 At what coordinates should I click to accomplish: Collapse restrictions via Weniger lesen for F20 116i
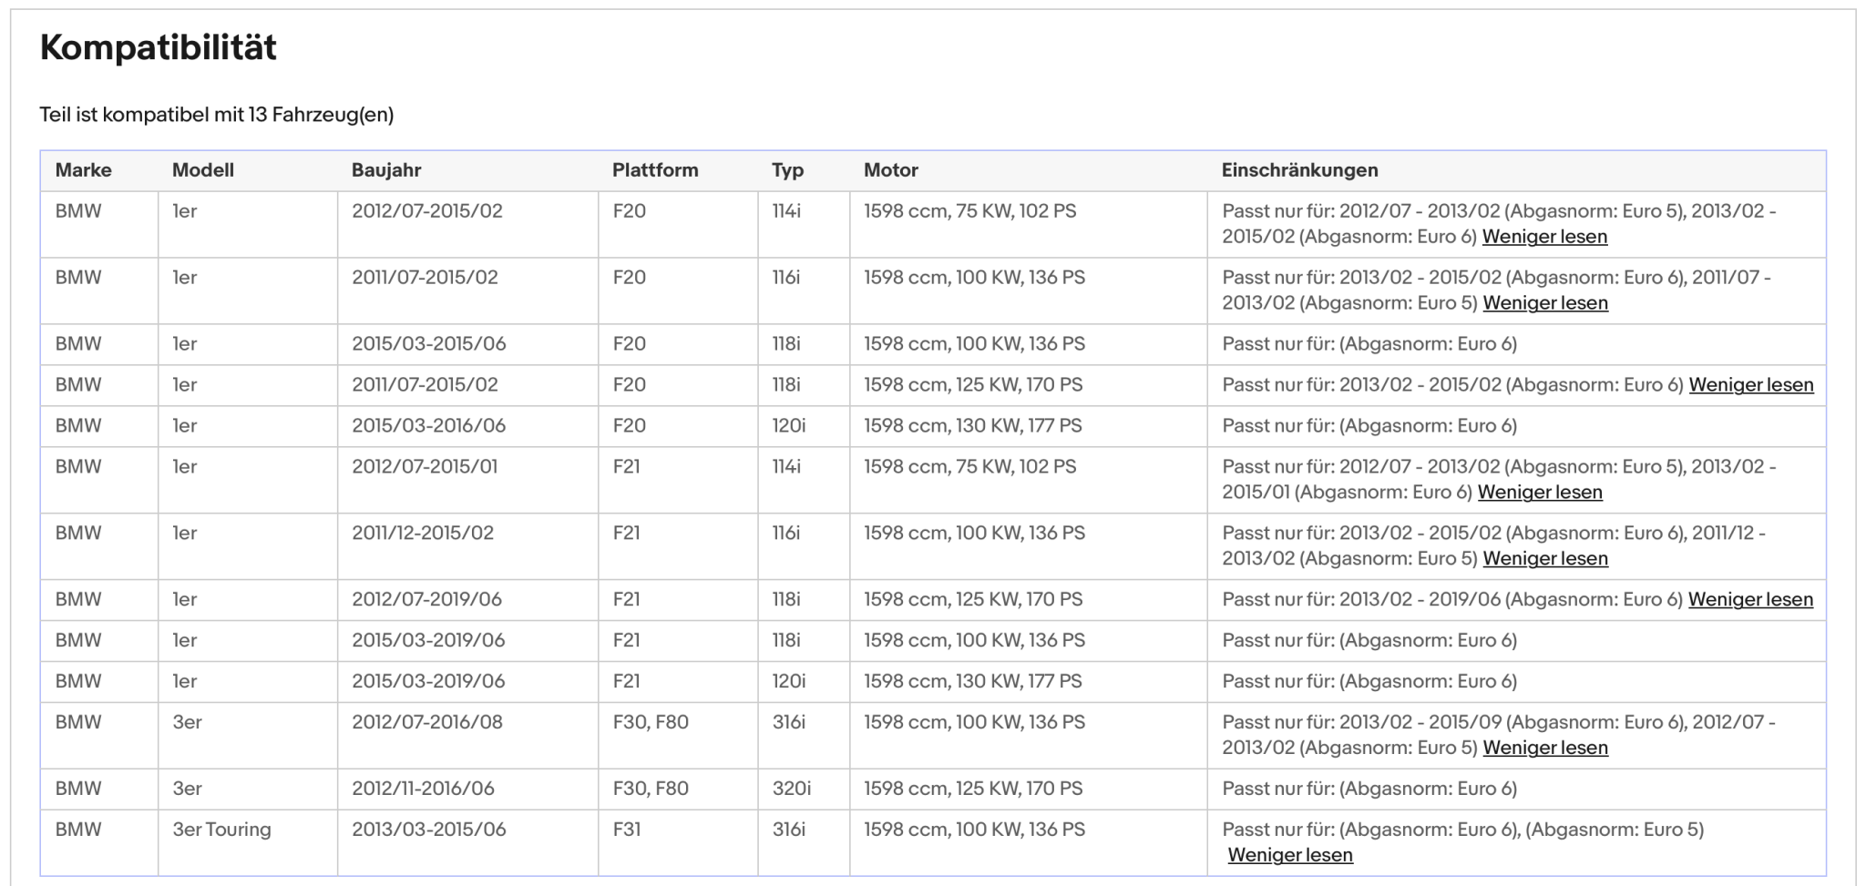1545,303
